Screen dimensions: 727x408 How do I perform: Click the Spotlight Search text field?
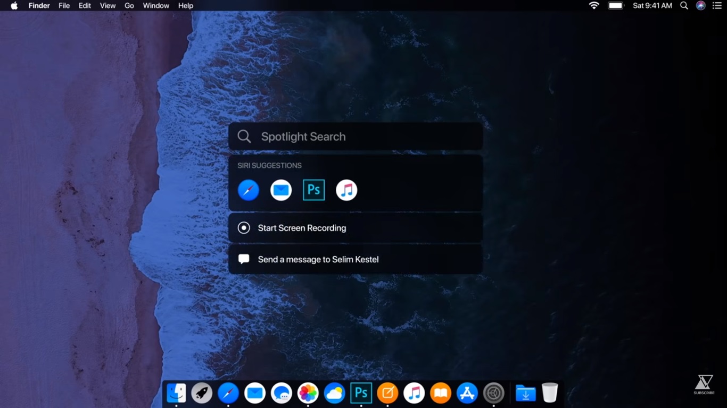pos(356,137)
